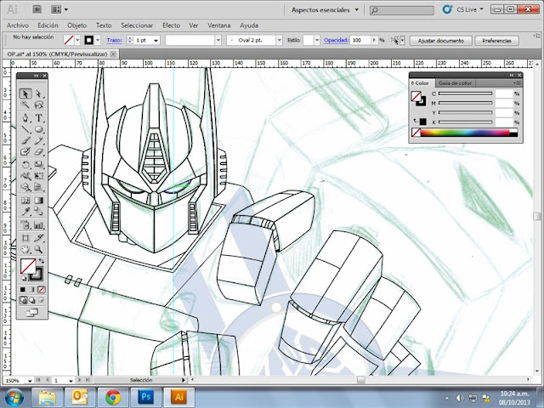Launch Photoshop from the Windows taskbar
544x408 pixels.
145,396
